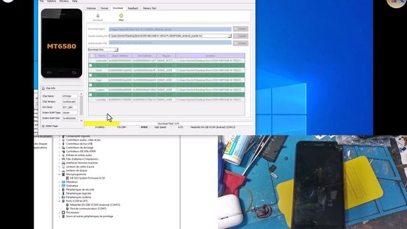Click the Périphériques de sécurité icon

click(x=63, y=190)
